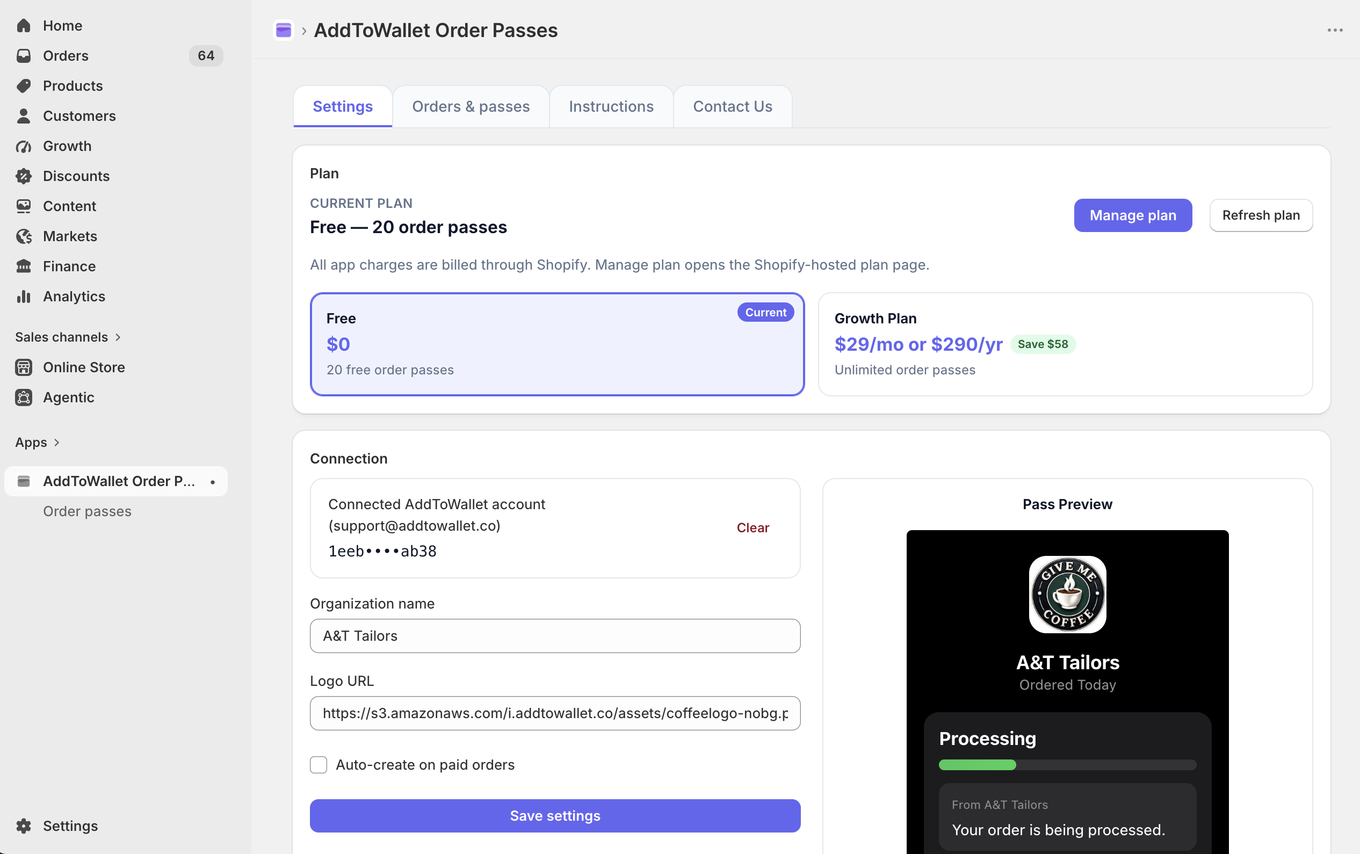
Task: Click the Manage plan button
Action: (x=1132, y=215)
